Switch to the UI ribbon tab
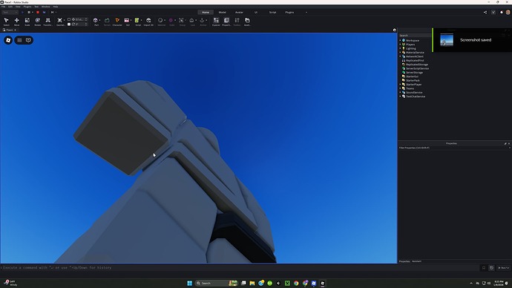 click(256, 12)
